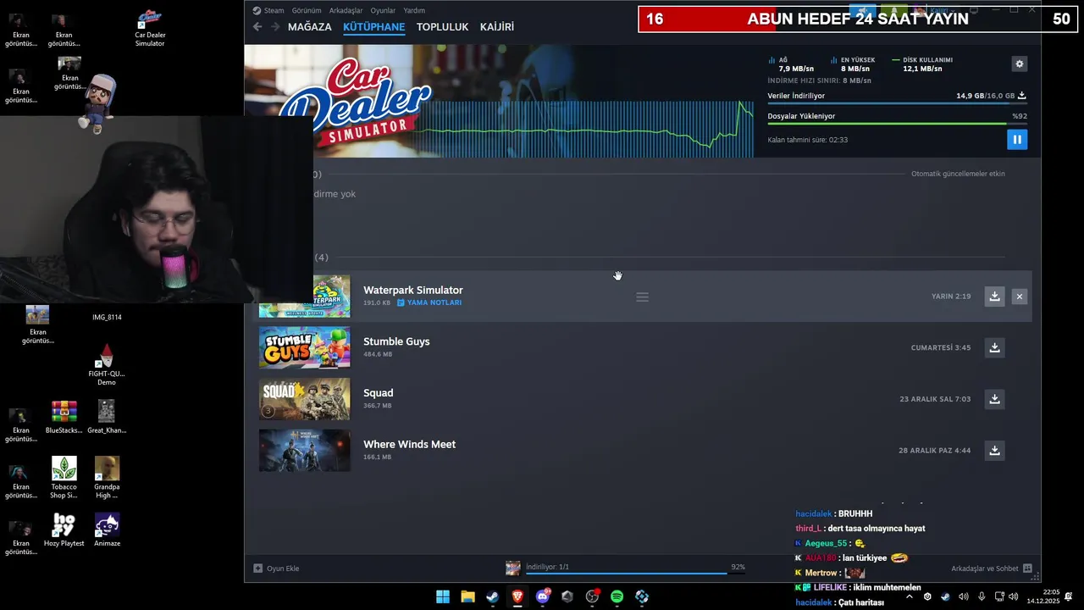Click the Veriler İndiriliyor progress bar
Screen dimensions: 1084x610
[897, 103]
